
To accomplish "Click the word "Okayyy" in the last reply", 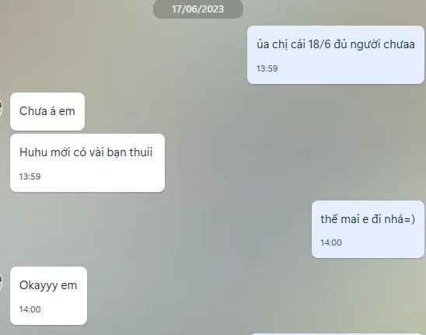I will (x=38, y=286).
